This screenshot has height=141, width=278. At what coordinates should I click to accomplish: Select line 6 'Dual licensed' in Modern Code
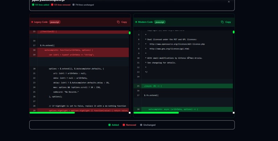coord(183,40)
